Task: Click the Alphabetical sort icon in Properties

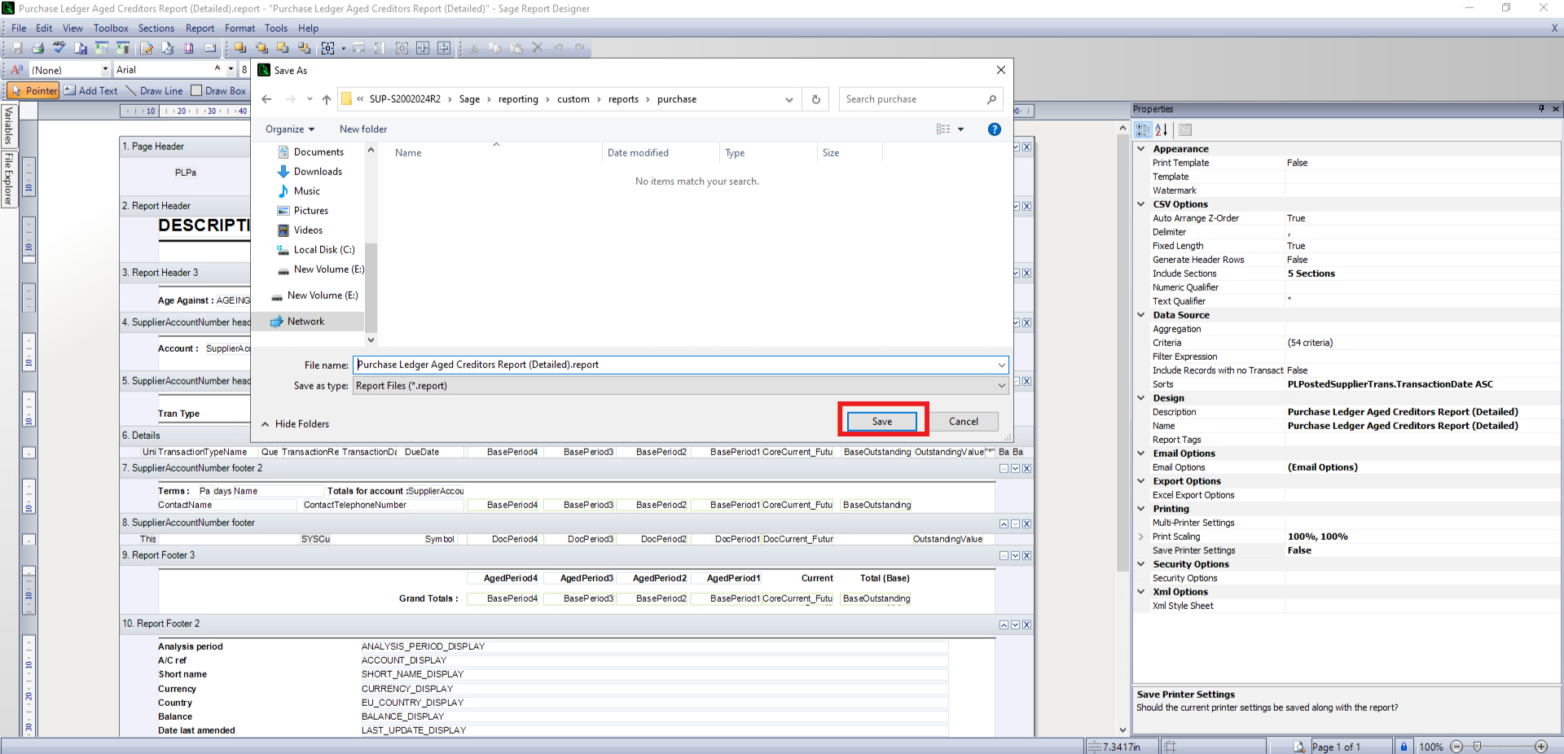Action: pos(1162,129)
